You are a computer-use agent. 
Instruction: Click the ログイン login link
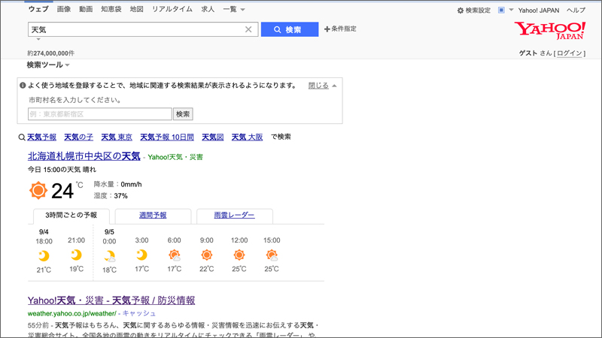pyautogui.click(x=570, y=53)
